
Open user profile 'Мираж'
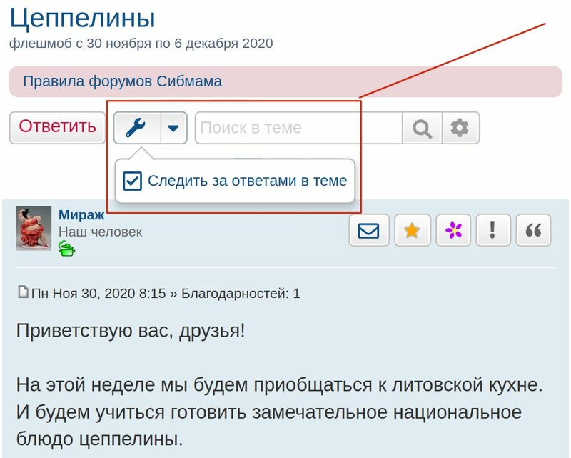pos(81,215)
